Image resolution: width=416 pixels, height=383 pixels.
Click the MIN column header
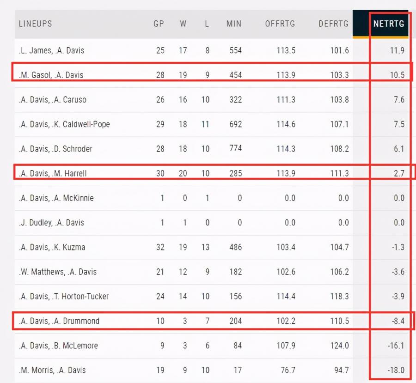234,24
